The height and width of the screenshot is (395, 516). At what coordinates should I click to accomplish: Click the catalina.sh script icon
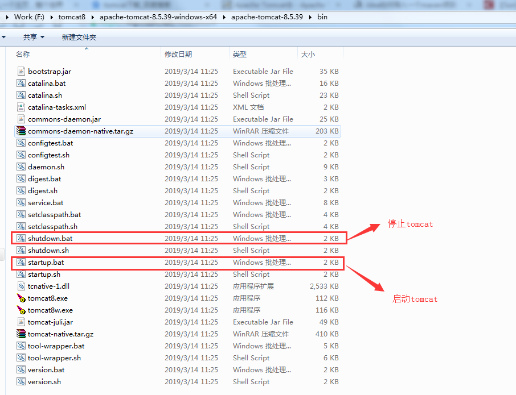pos(21,95)
